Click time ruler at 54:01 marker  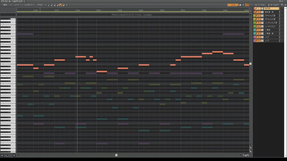[x=183, y=10]
